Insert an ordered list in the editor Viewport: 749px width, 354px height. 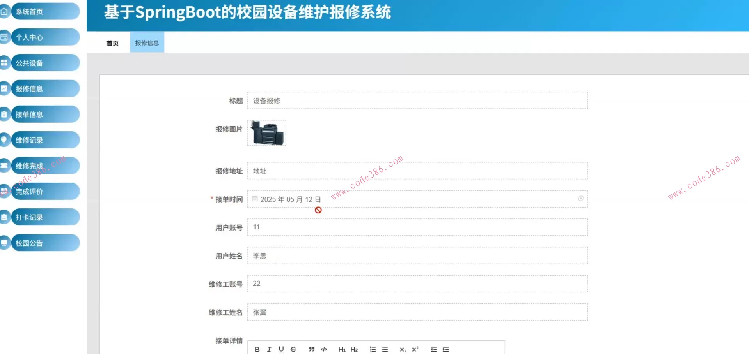(373, 349)
